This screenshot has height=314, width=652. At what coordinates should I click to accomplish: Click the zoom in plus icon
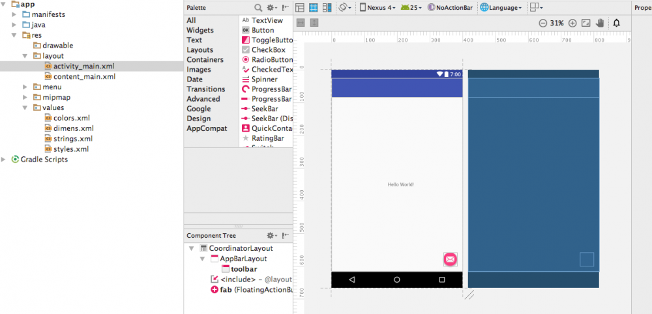coord(572,23)
